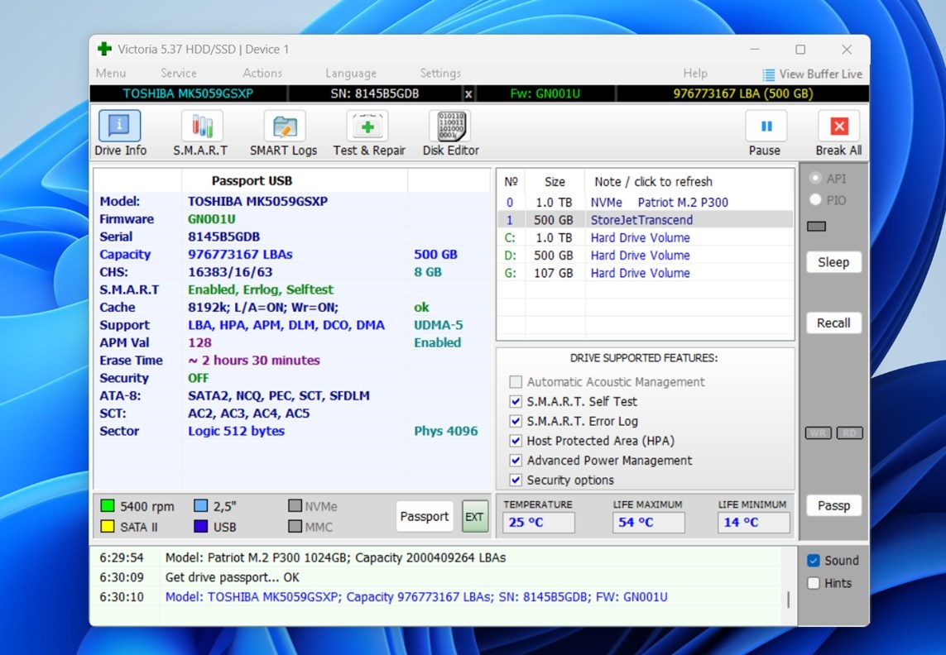Open the Service menu

point(178,74)
